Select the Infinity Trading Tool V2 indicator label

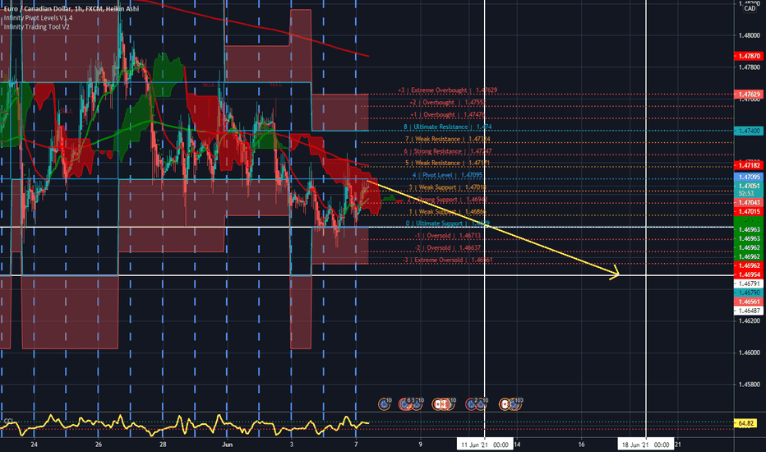click(37, 26)
